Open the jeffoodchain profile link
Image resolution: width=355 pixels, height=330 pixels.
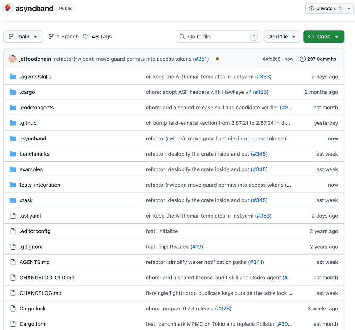tap(35, 59)
